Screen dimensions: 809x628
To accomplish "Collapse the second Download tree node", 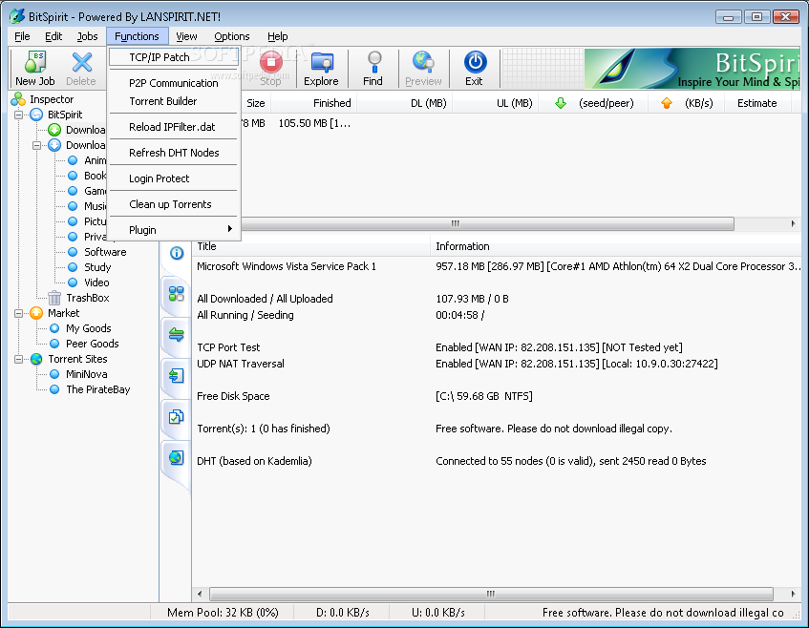I will (x=36, y=145).
